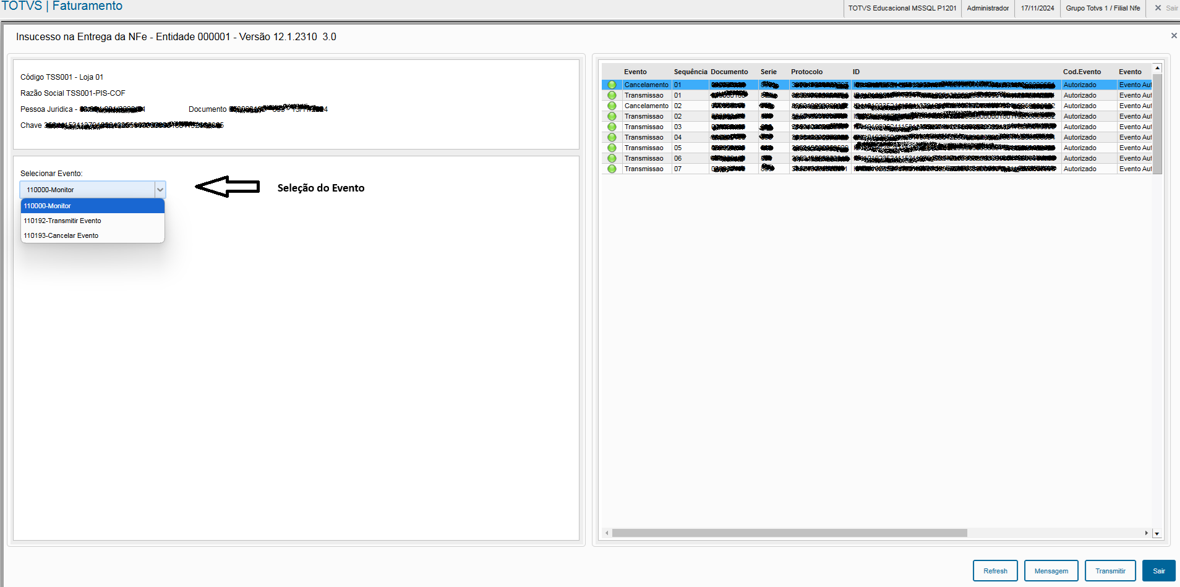
Task: Choose 110192-Transmitir Evento option
Action: pos(93,221)
